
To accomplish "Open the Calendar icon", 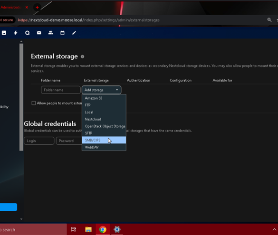I will point(62,33).
